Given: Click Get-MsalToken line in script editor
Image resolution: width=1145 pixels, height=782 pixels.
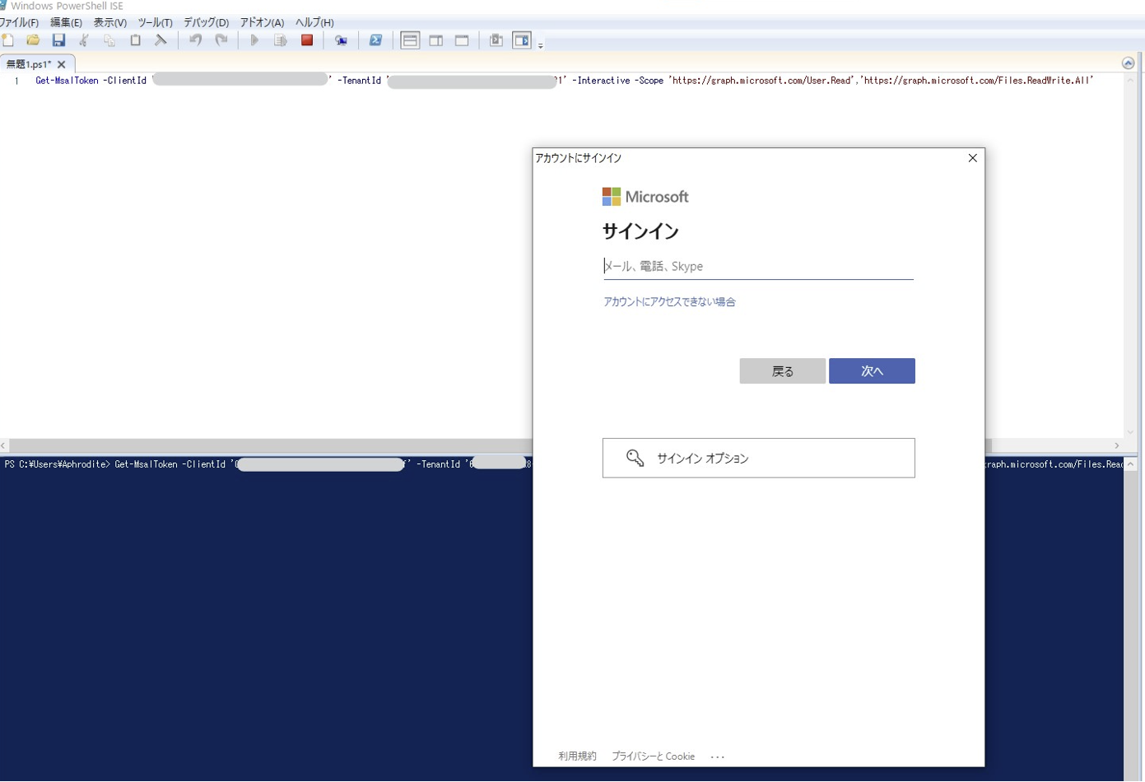Looking at the screenshot, I should coord(564,81).
